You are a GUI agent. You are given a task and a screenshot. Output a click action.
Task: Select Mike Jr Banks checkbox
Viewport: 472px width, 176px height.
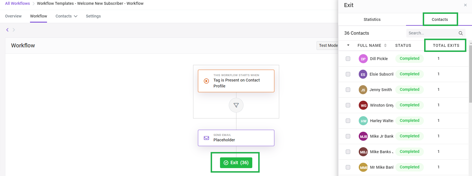pyautogui.click(x=348, y=136)
